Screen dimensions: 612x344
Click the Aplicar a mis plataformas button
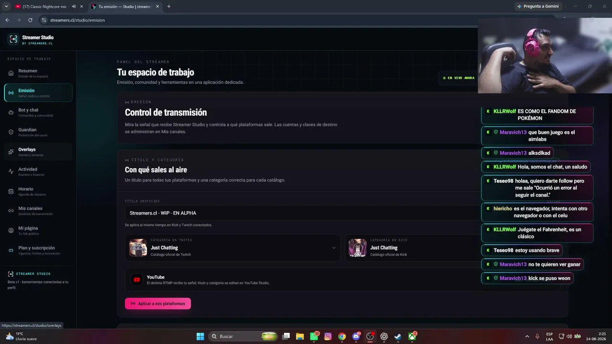tap(158, 303)
